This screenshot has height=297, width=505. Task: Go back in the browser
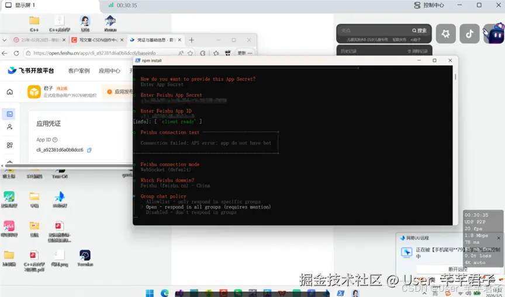pos(5,53)
